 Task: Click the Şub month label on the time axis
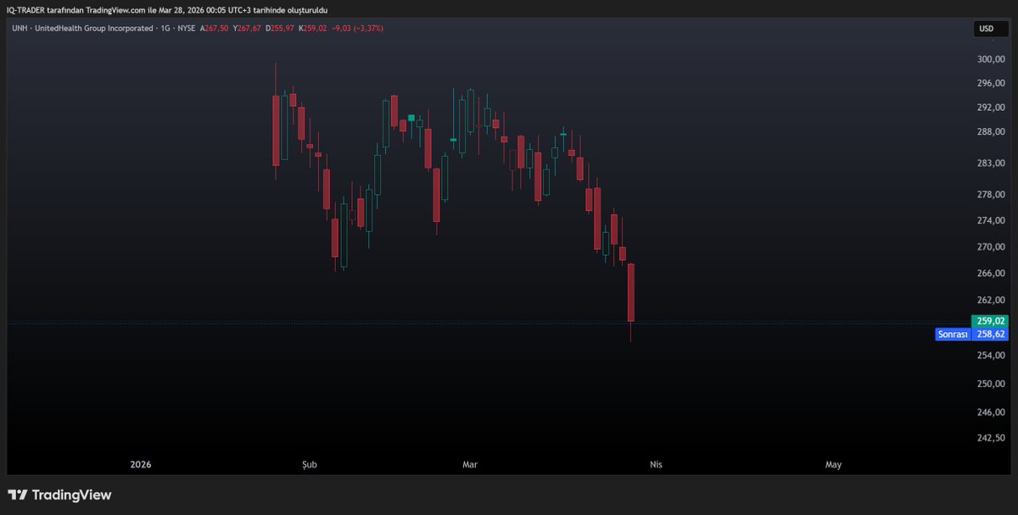(x=309, y=464)
